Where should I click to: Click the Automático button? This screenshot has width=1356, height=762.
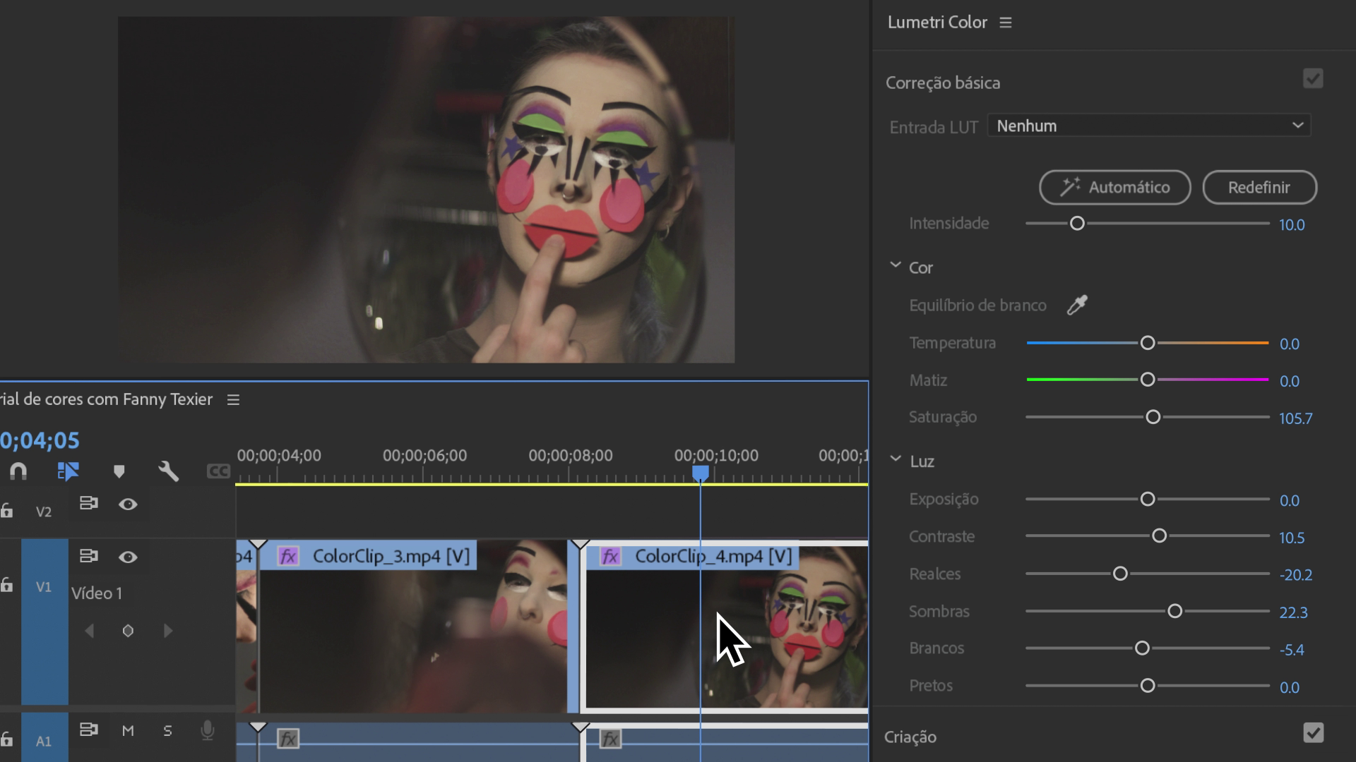(x=1114, y=188)
